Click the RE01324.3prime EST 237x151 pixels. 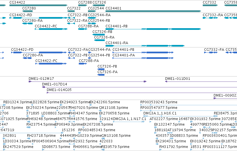click(x=4, y=105)
